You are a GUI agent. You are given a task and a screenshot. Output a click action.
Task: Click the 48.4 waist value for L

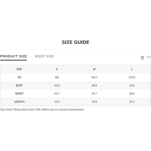click(x=132, y=94)
